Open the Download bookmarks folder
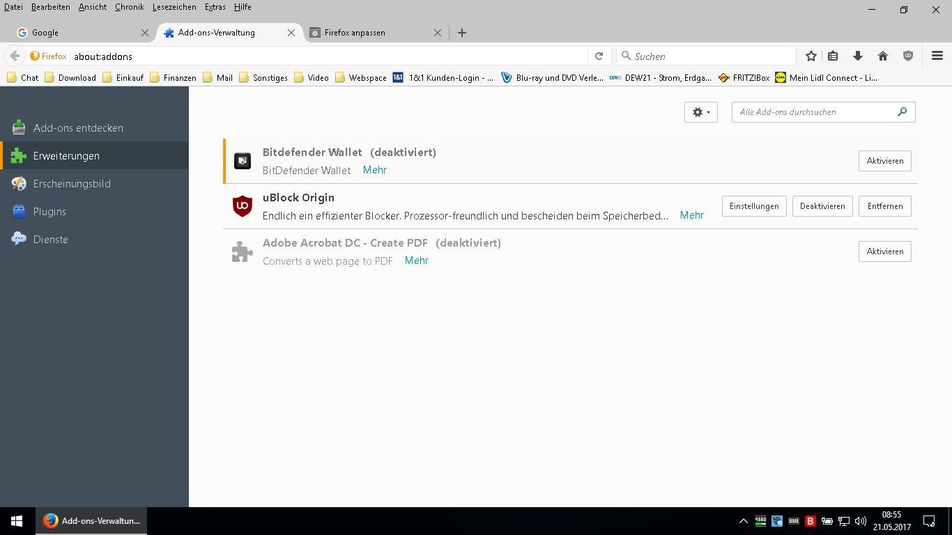The width and height of the screenshot is (952, 535). click(x=70, y=78)
